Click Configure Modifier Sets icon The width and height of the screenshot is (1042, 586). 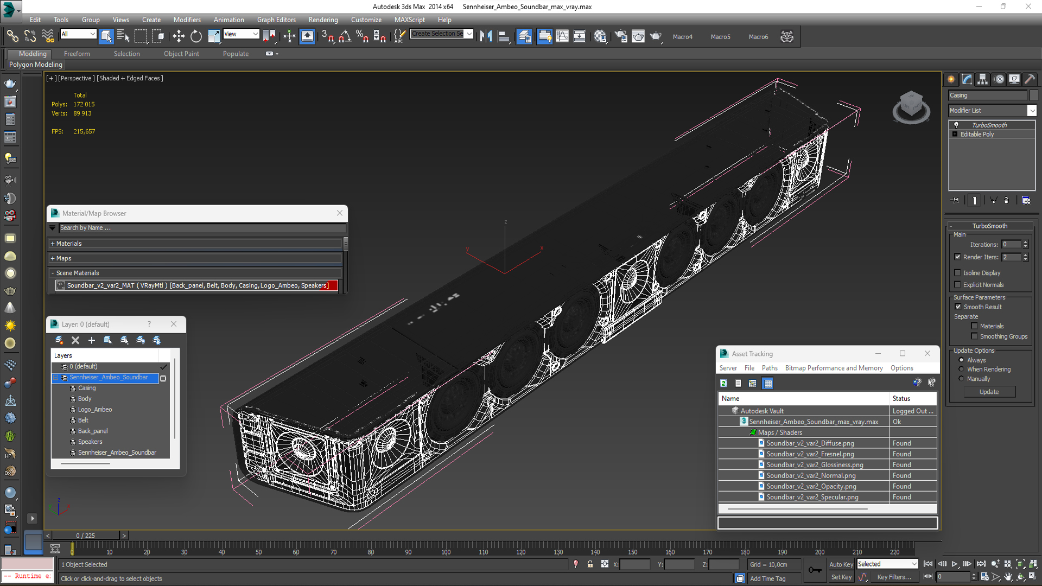click(x=1026, y=200)
